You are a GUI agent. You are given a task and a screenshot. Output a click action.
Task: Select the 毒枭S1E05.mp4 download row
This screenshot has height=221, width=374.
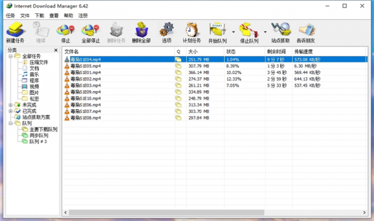click(215, 66)
